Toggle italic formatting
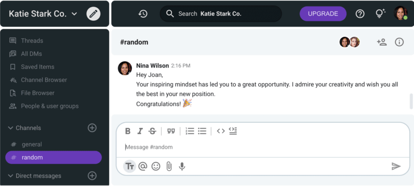 [x=140, y=131]
